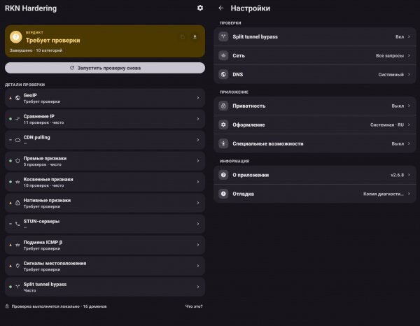
Task: Click the Нативные признаки lock icon
Action: pos(17,203)
